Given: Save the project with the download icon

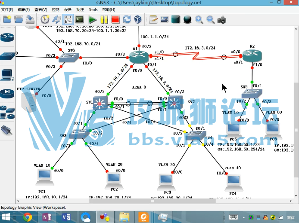Looking at the screenshot, I should 30,19.
